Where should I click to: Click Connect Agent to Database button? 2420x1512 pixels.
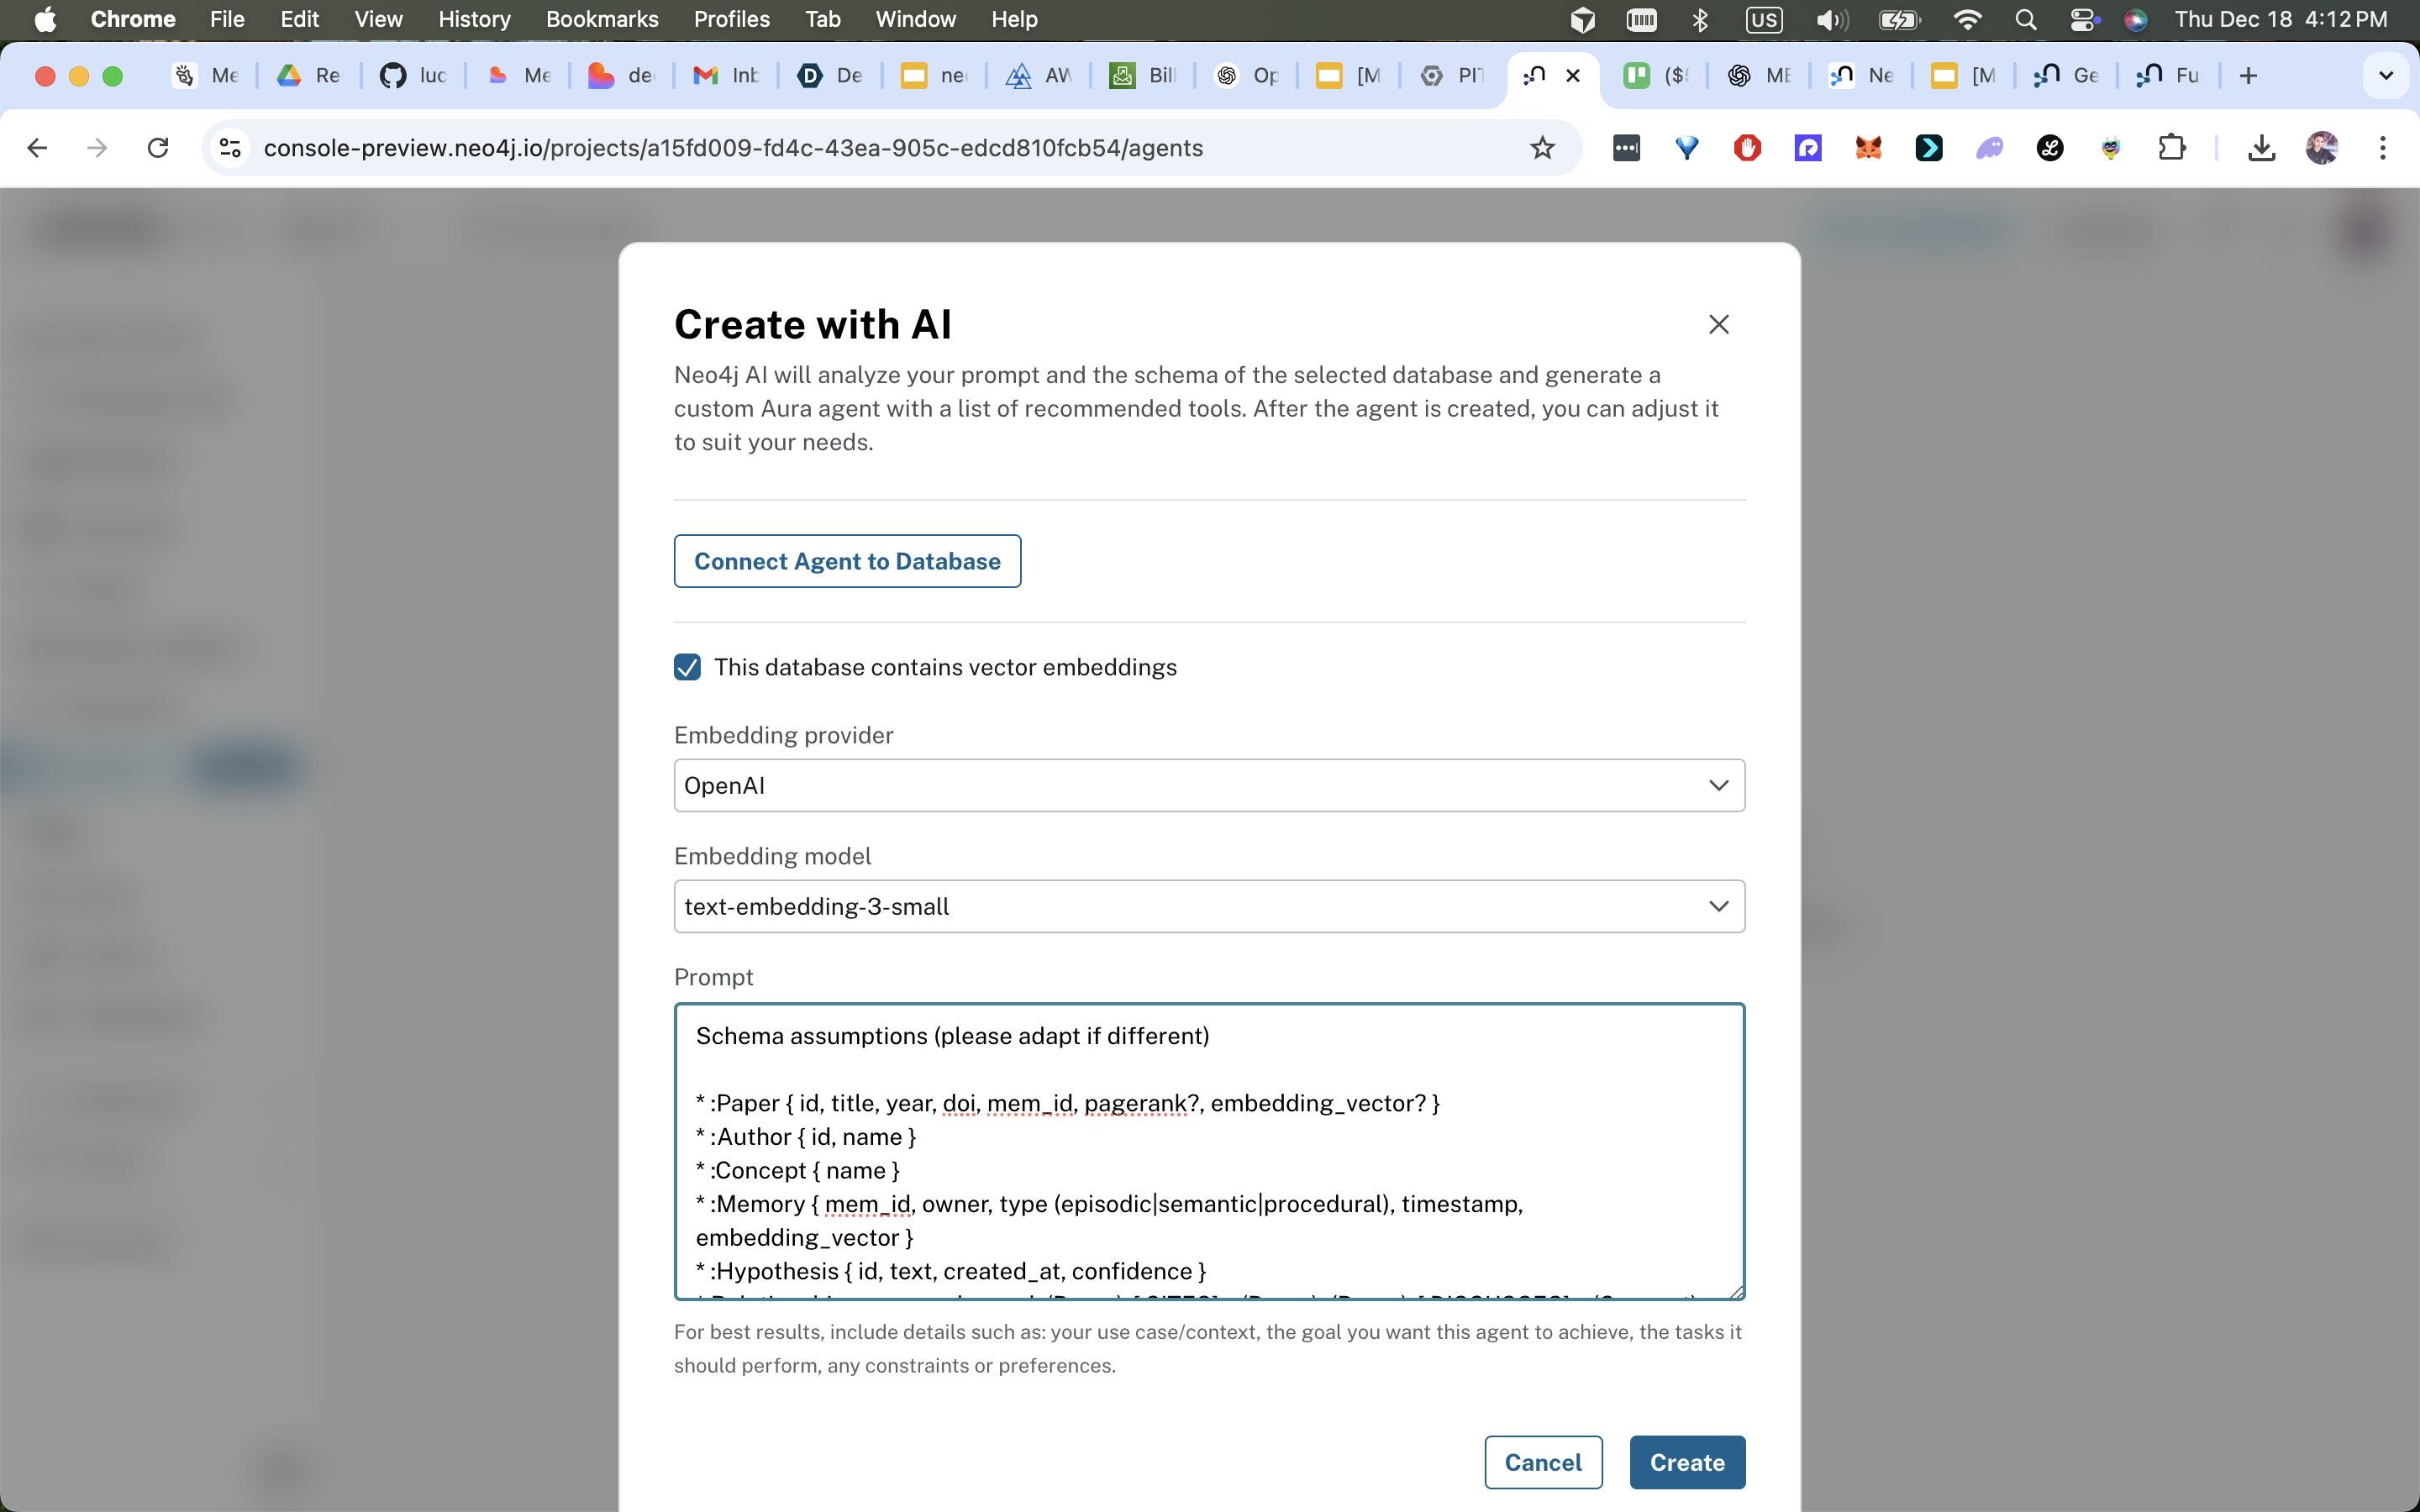point(847,561)
